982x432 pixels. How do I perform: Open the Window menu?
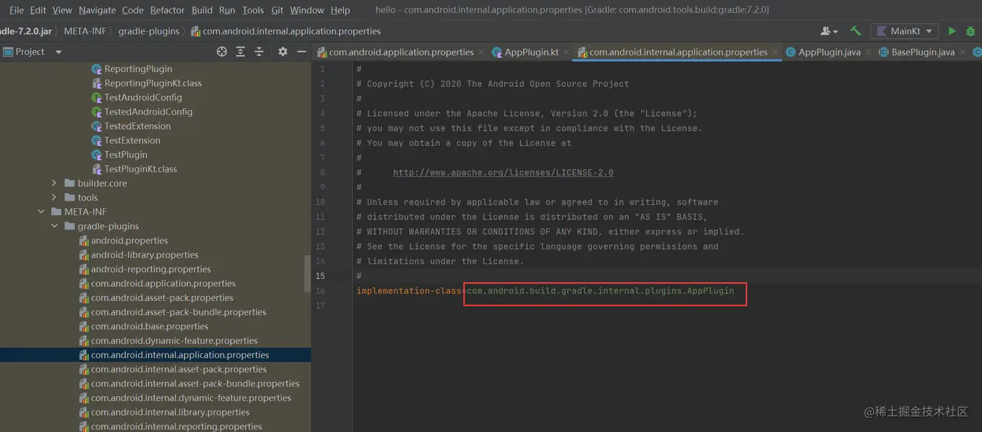(x=307, y=10)
